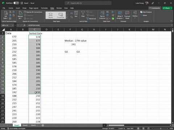174x130 pixels.
Task: Switch to the Page Layout tab
Action: pos(34,8)
